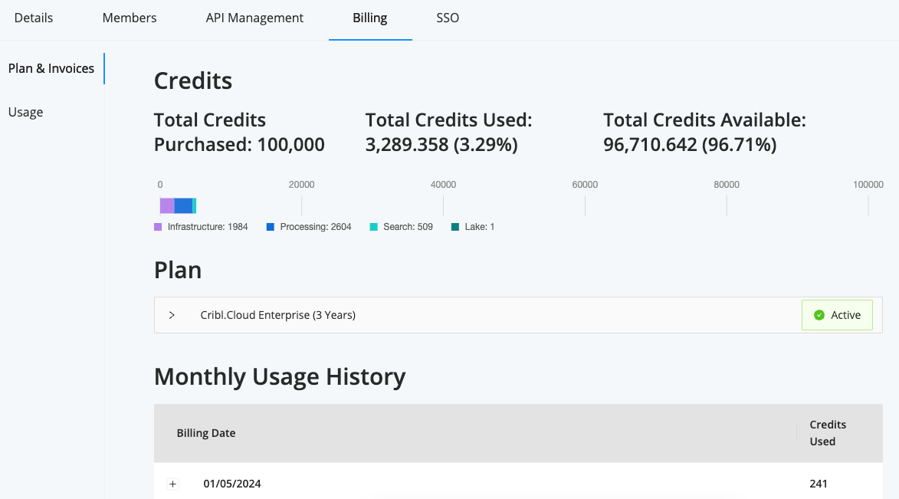Open the API Management tab
The width and height of the screenshot is (899, 499).
(x=254, y=18)
